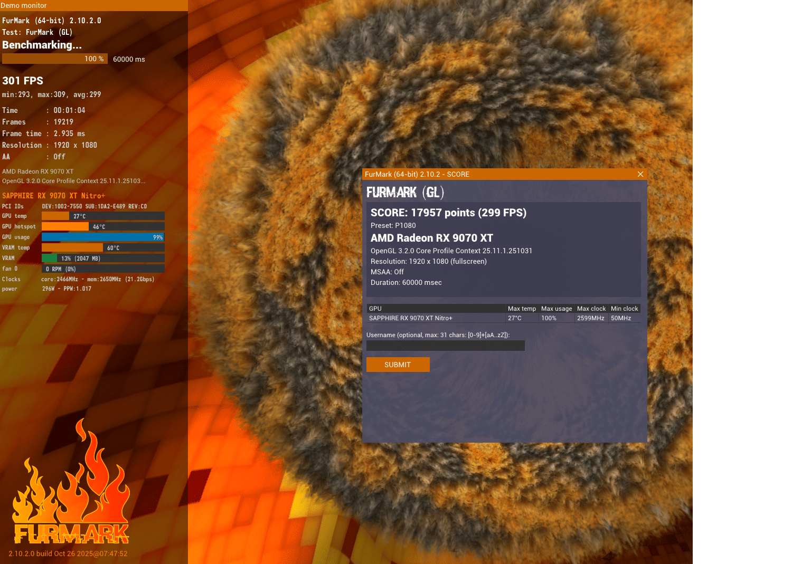This screenshot has width=811, height=564.
Task: Close the FurMark SCORE dialog
Action: (x=640, y=174)
